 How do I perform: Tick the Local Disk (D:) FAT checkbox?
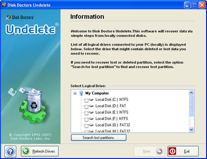[86, 106]
